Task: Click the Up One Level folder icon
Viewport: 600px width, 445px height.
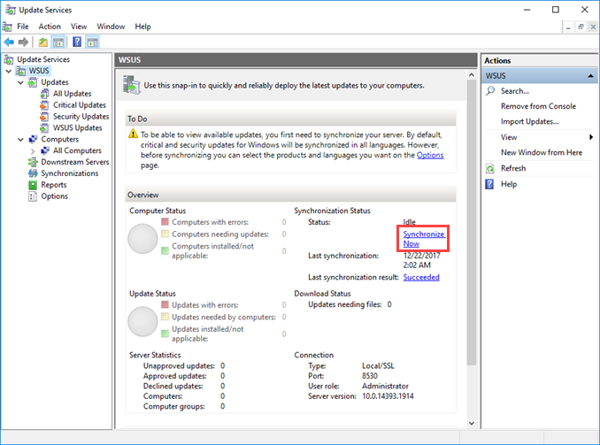Action: click(x=42, y=42)
